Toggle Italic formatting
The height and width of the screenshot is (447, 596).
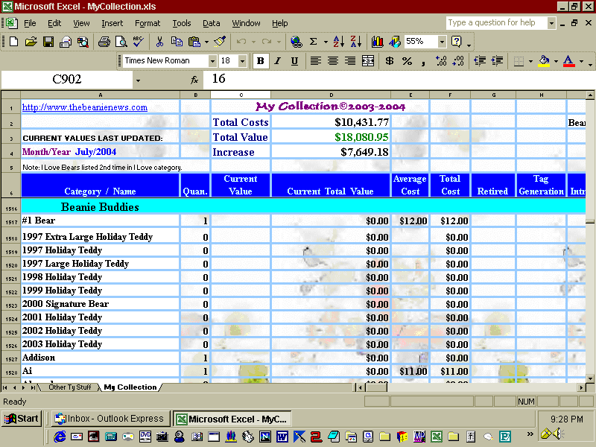[277, 61]
